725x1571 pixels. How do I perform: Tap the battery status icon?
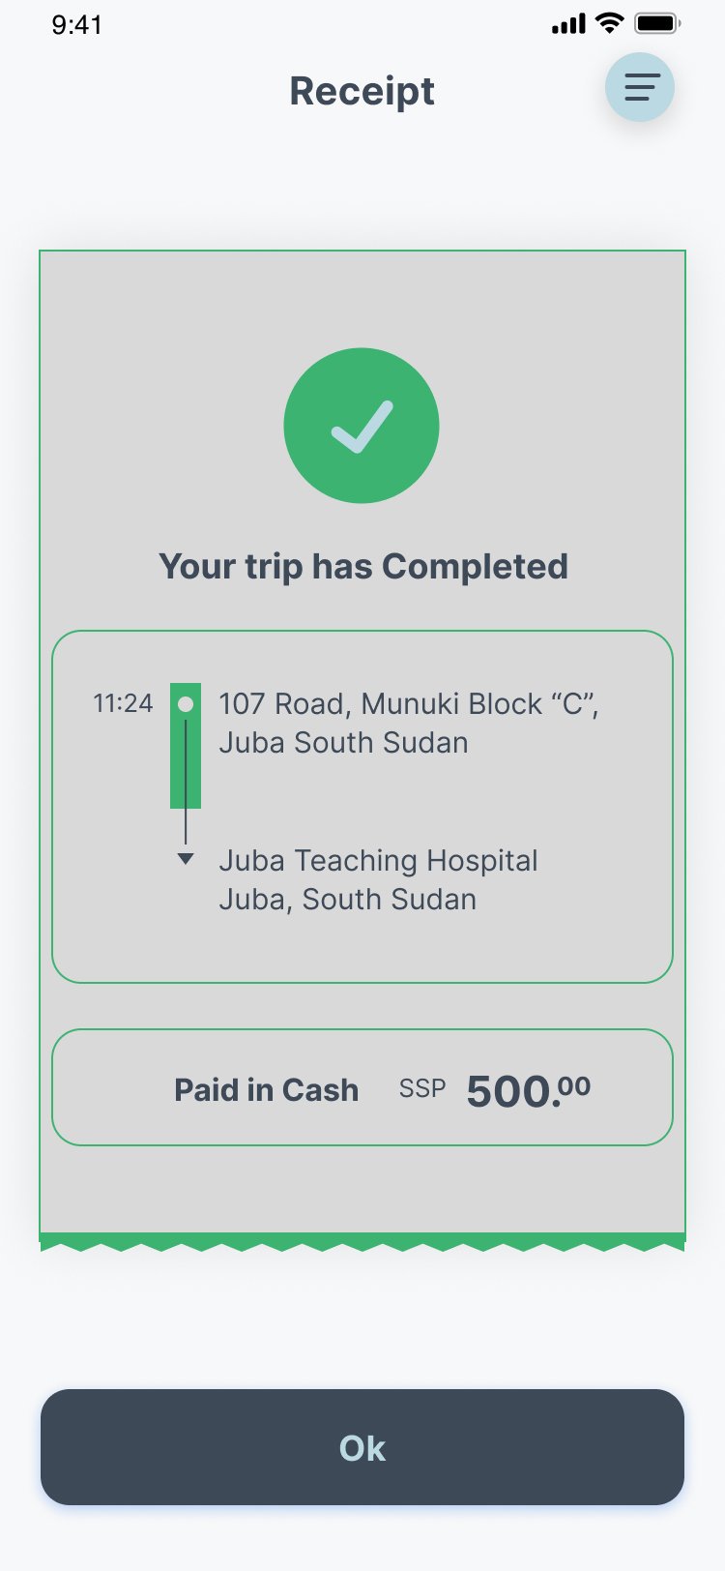tap(657, 23)
